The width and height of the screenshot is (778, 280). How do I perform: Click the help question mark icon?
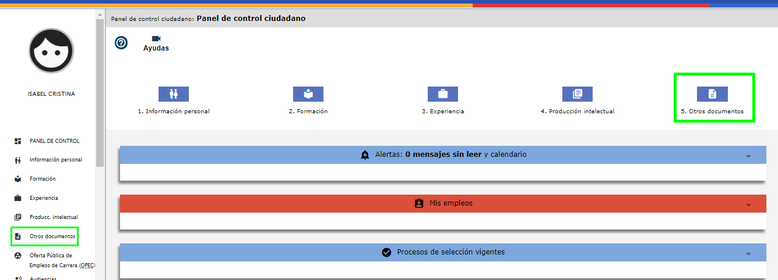pyautogui.click(x=121, y=42)
